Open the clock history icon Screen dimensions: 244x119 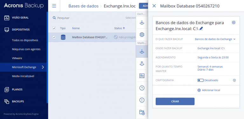tap(142, 88)
